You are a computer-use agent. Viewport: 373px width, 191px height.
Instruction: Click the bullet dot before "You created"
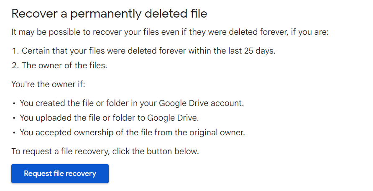pos(14,103)
